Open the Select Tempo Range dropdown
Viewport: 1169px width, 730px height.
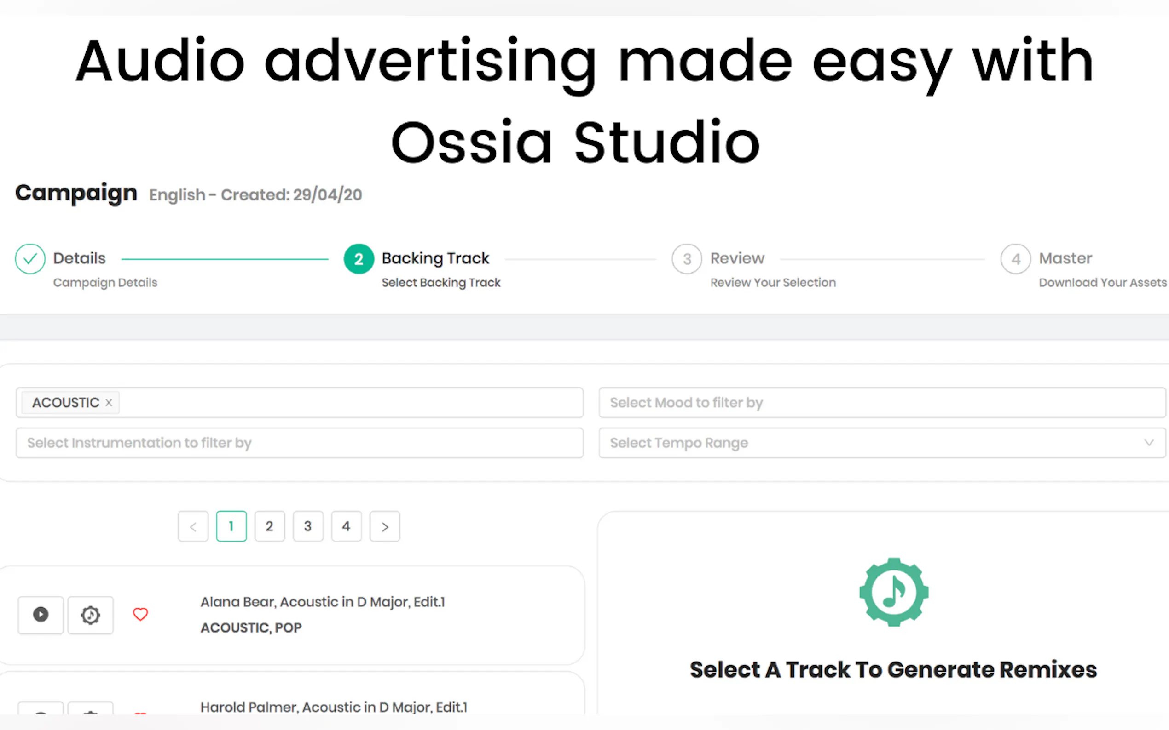pyautogui.click(x=882, y=443)
